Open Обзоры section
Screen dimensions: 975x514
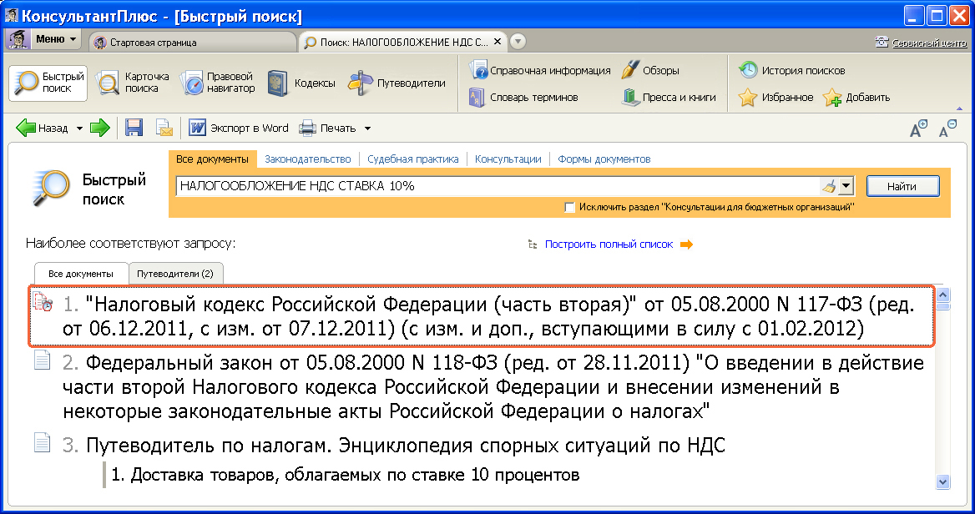(650, 70)
